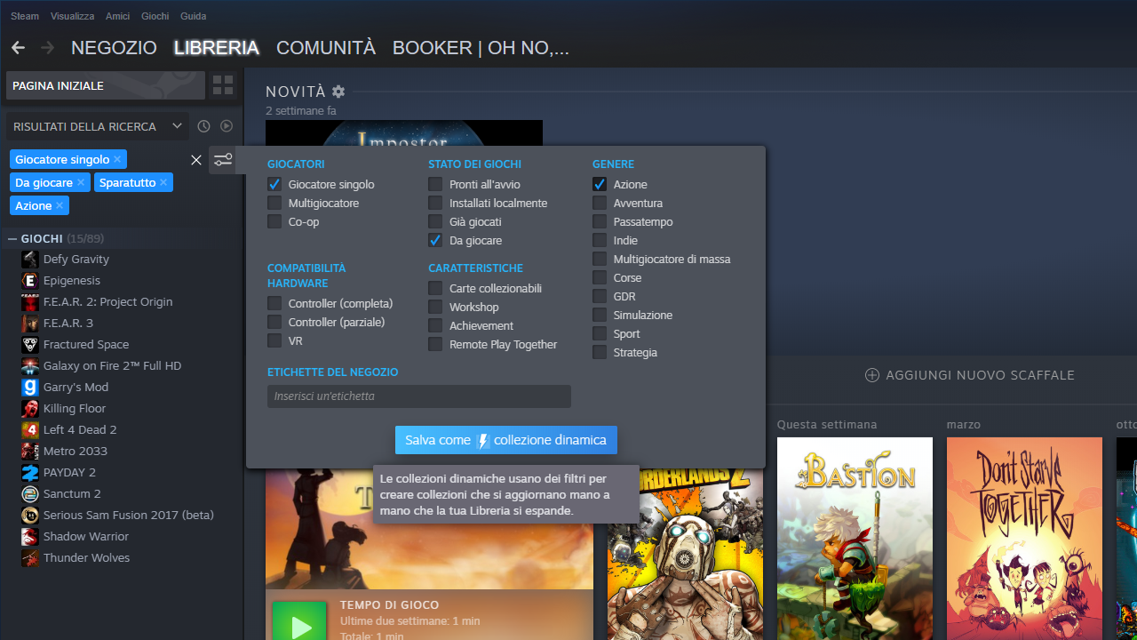1137x640 pixels.
Task: Toggle the advanced filter sliders icon
Action: tap(223, 160)
